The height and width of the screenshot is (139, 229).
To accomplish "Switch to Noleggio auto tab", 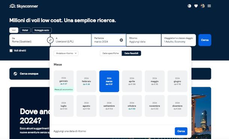I will click(x=42, y=30).
